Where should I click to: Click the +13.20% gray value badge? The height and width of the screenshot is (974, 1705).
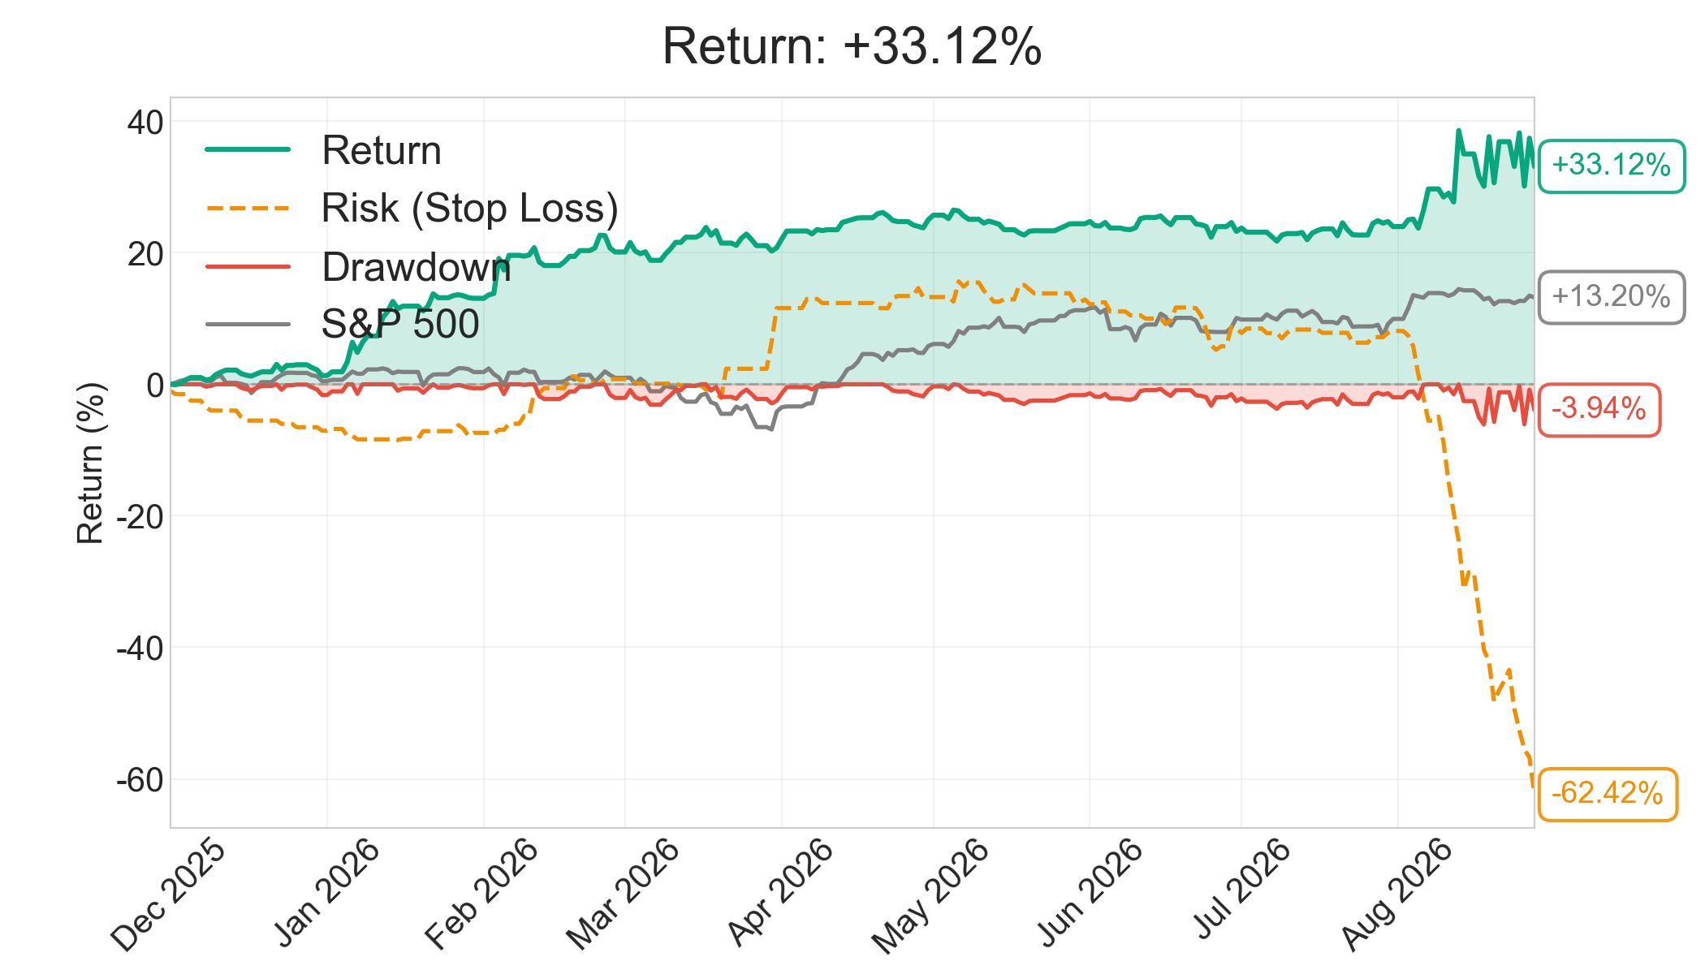(x=1612, y=297)
